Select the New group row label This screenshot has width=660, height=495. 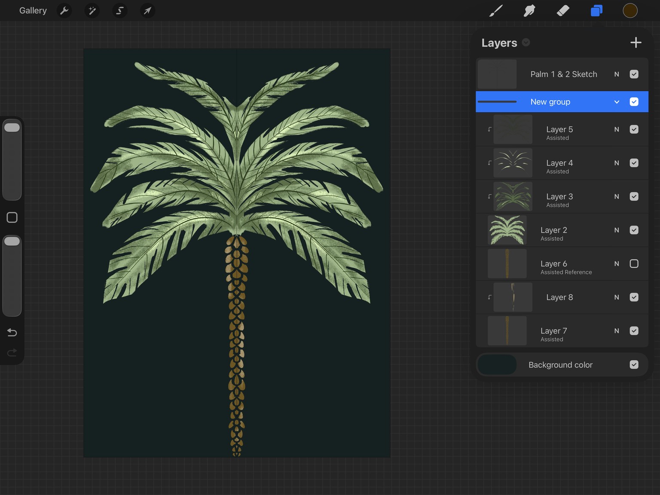(x=550, y=102)
